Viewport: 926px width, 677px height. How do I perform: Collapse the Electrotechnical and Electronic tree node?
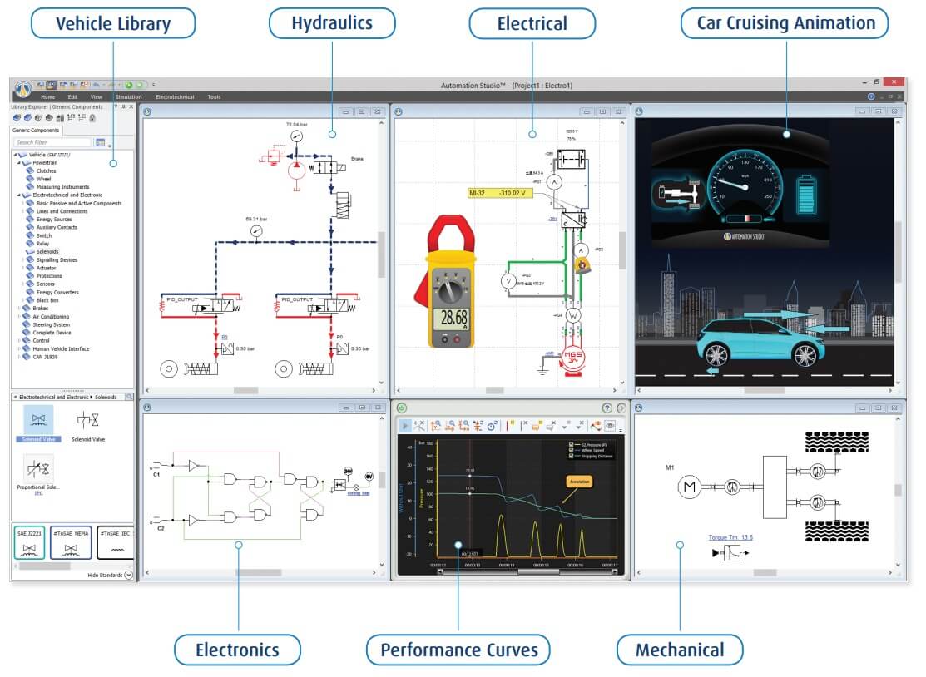click(x=19, y=195)
